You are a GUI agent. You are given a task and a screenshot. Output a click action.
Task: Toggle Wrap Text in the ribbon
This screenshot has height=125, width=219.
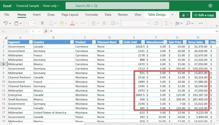pyautogui.click(x=104, y=23)
